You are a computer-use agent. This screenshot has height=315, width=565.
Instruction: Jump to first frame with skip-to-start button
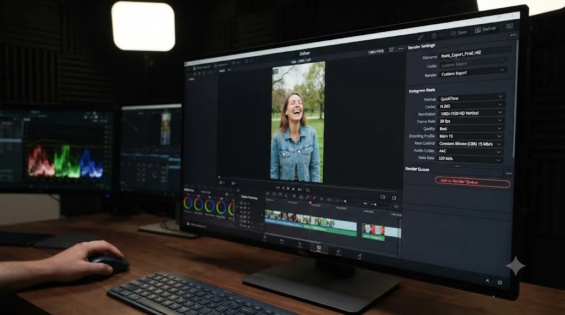[x=278, y=188]
